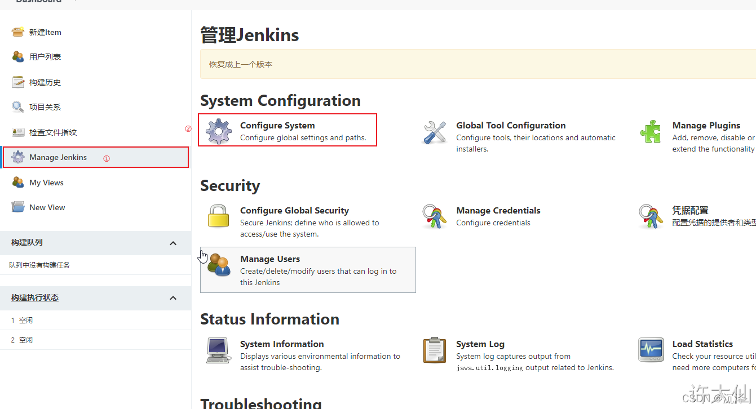Open 项目关系 in the sidebar

(45, 107)
